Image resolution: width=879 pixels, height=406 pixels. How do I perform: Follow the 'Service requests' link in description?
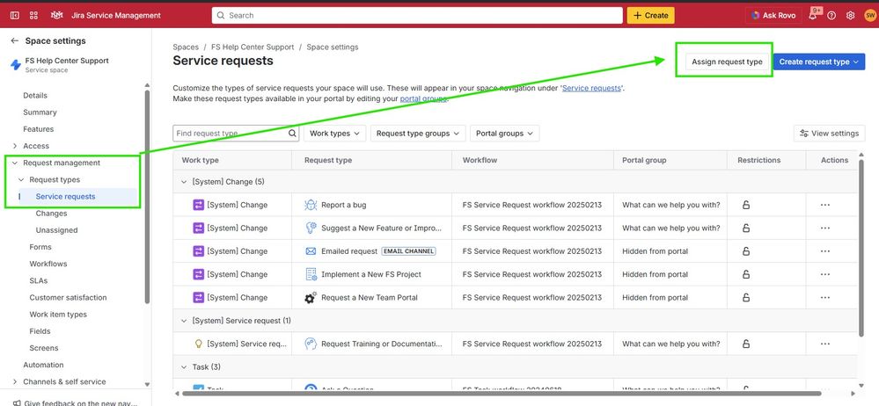point(591,88)
